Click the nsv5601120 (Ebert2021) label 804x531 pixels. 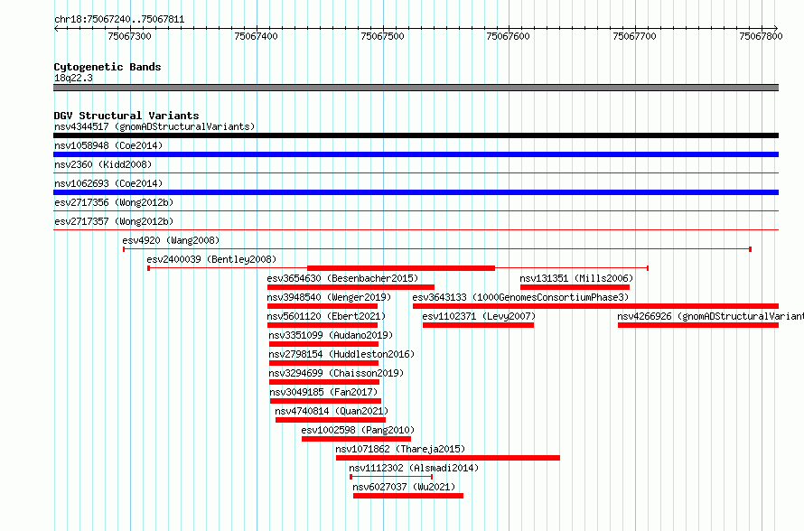coord(326,316)
